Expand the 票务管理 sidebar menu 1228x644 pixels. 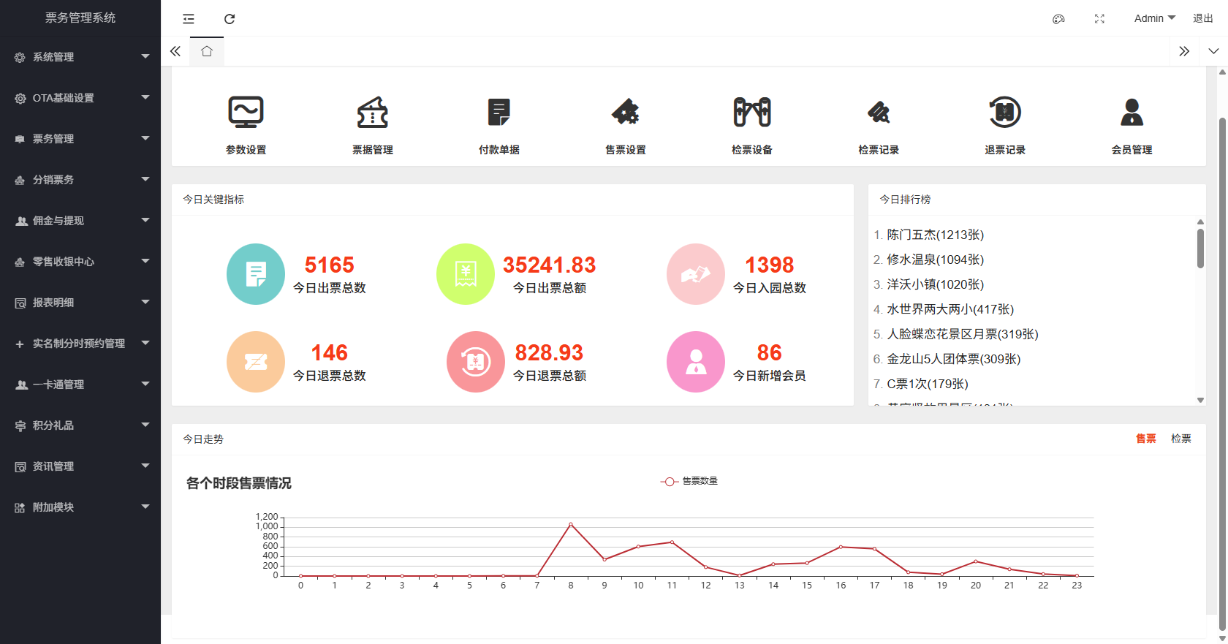click(x=80, y=139)
